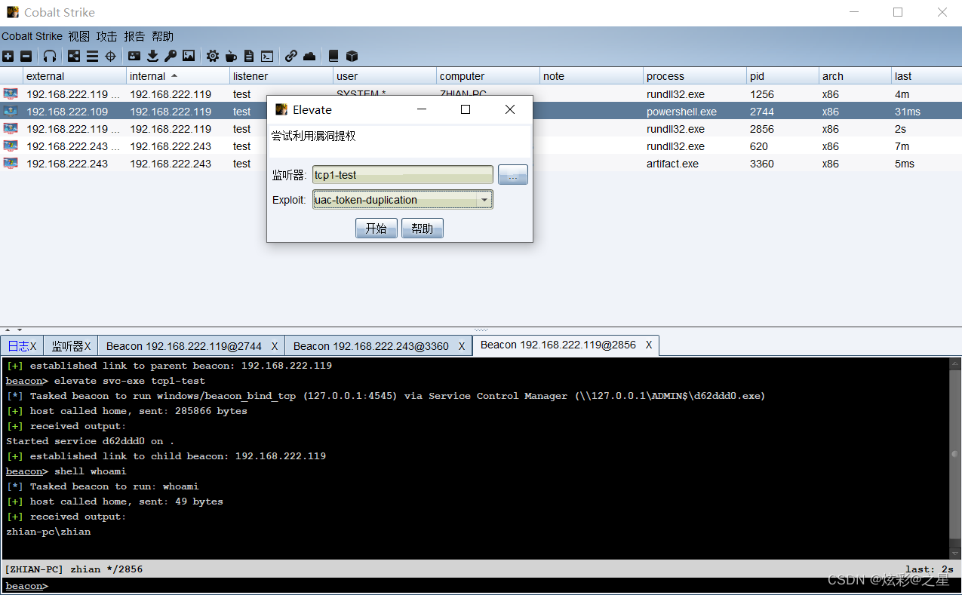Close the Beacon 192.168.222.119@2744 tab

tap(275, 346)
